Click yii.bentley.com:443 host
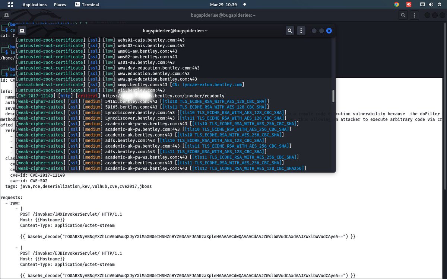447x279 pixels. (141, 90)
